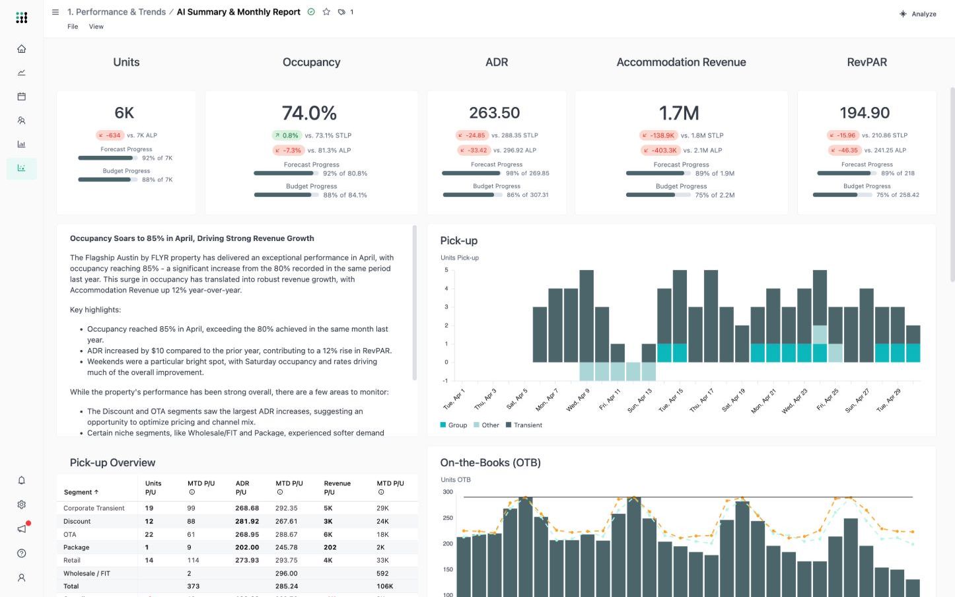
Task: Open the trend line chart sidebar icon
Action: [x=21, y=73]
